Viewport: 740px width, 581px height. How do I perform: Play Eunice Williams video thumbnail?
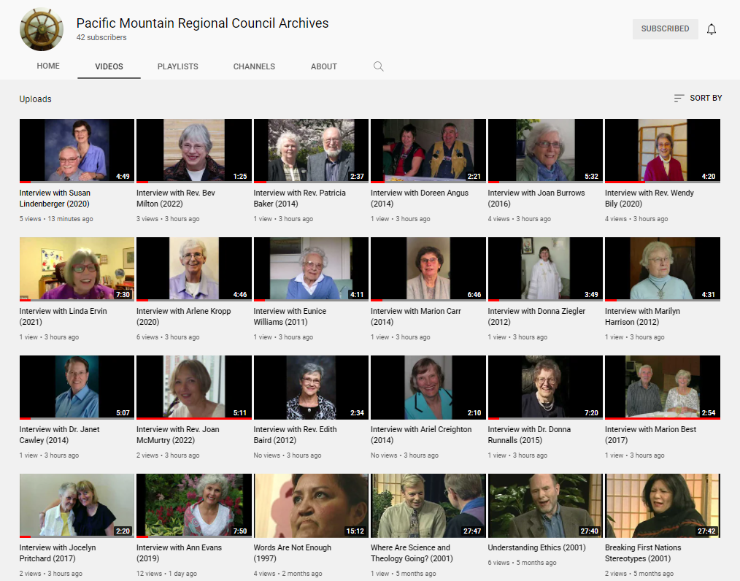click(x=311, y=269)
